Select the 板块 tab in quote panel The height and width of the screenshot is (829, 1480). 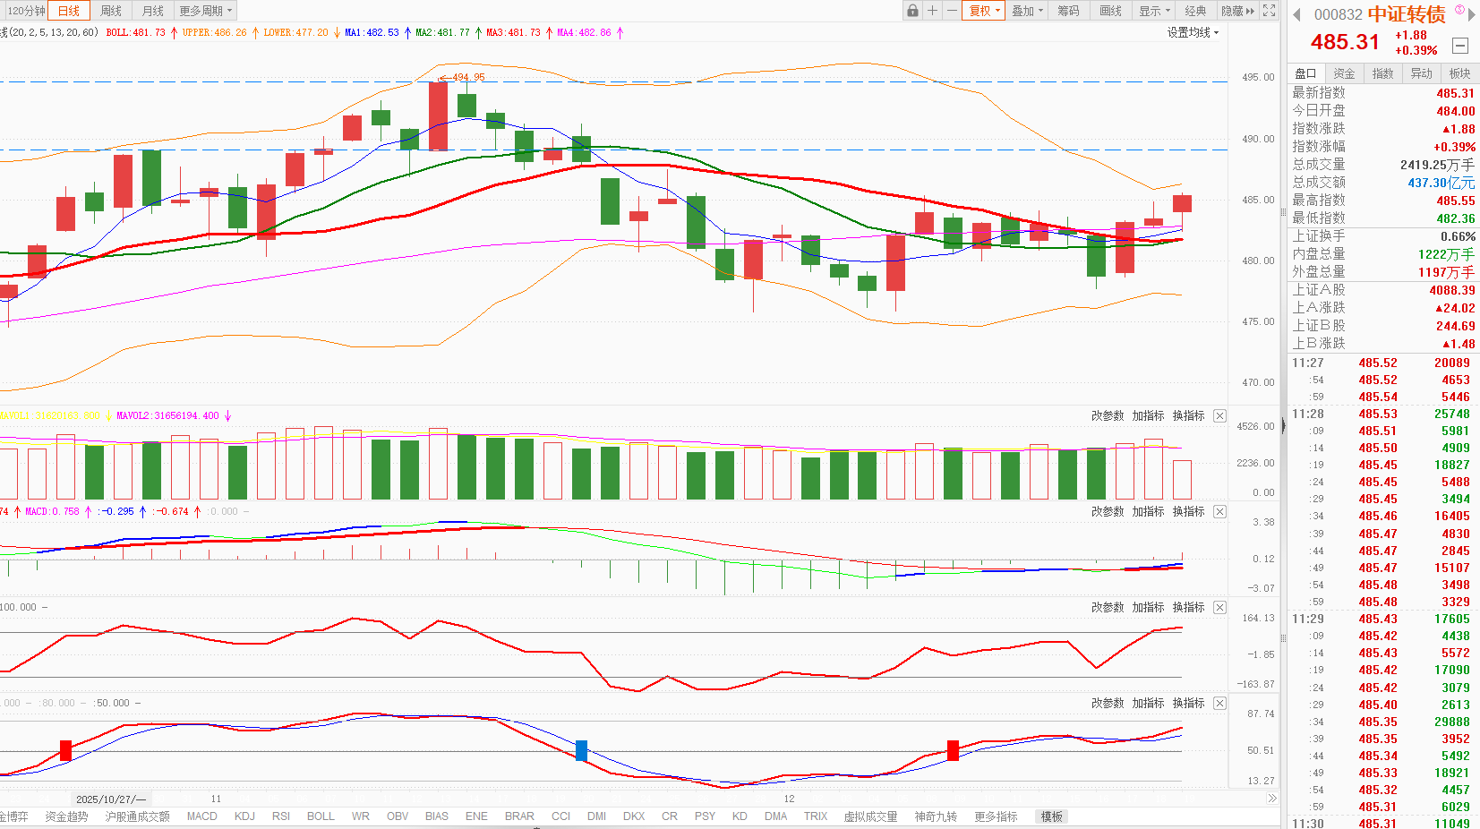[x=1459, y=73]
